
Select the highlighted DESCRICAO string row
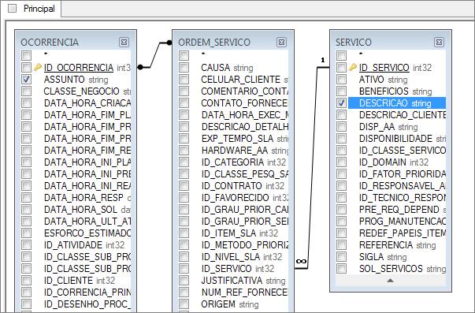[397, 103]
